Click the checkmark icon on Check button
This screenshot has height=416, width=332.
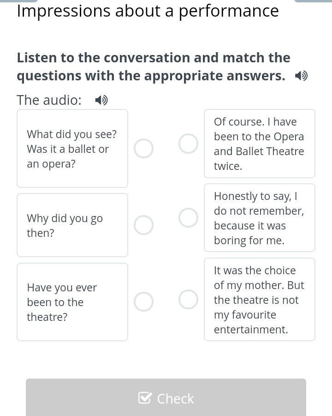pos(145,398)
